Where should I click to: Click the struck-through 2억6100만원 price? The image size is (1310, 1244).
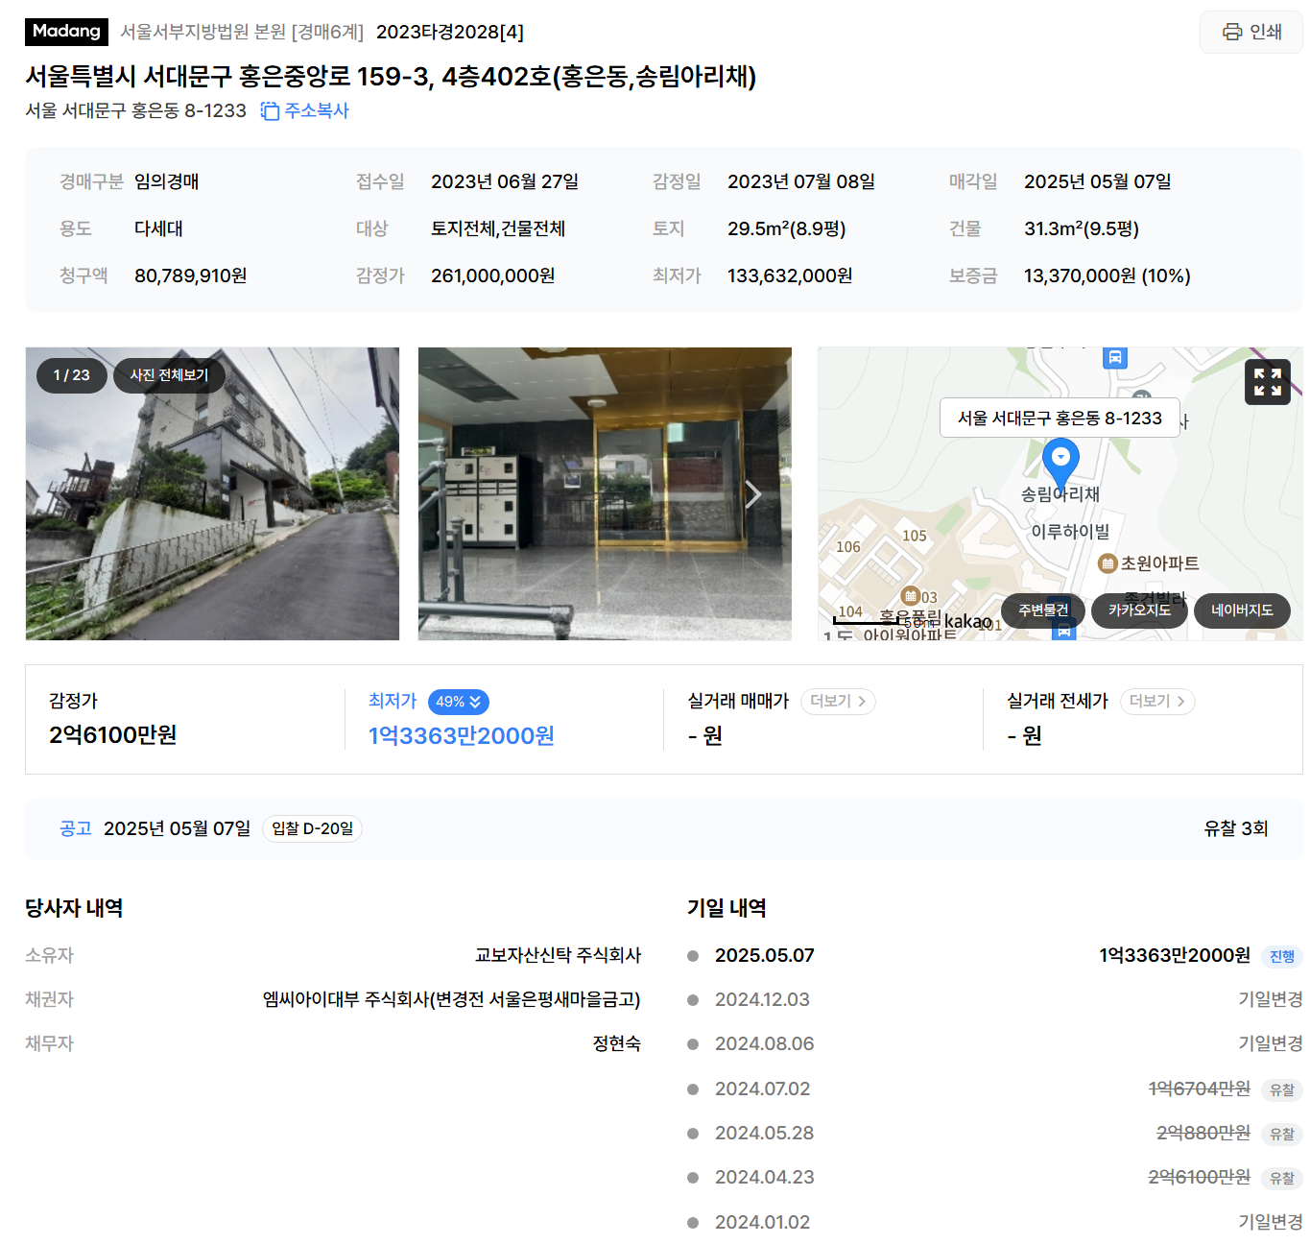click(x=1200, y=1177)
